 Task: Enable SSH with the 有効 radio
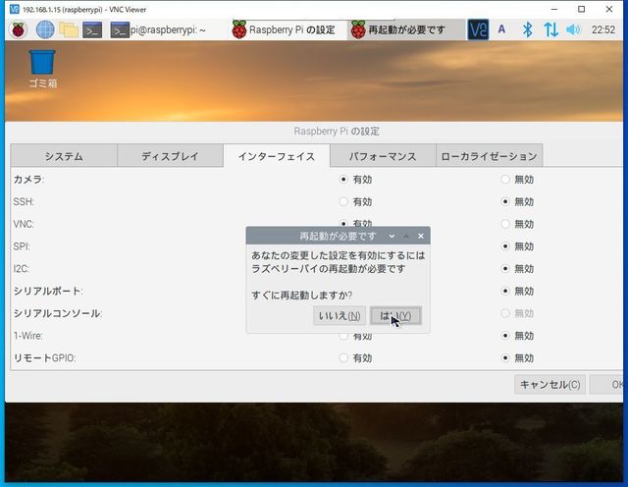pos(343,201)
